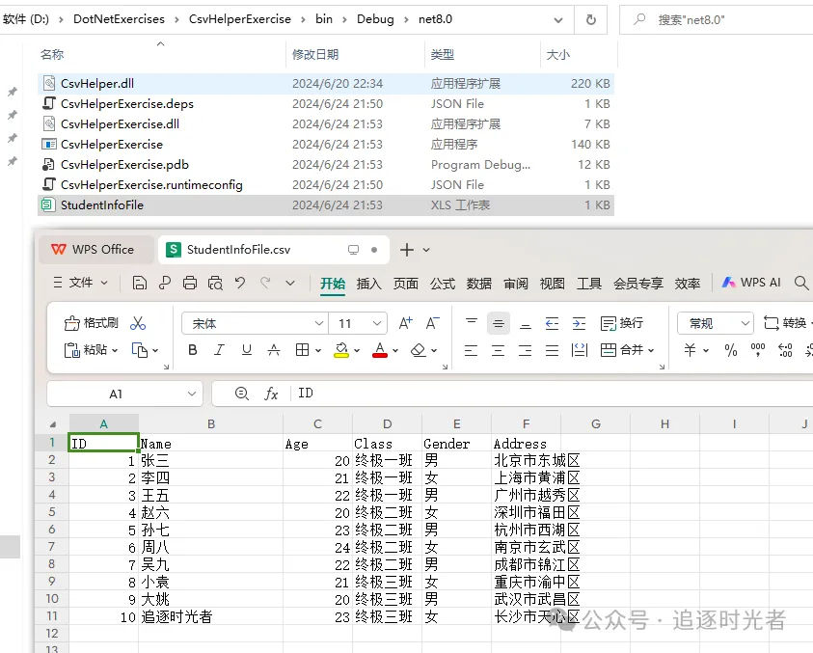Click the Cut scissors icon
This screenshot has height=653, width=813.
tap(138, 323)
